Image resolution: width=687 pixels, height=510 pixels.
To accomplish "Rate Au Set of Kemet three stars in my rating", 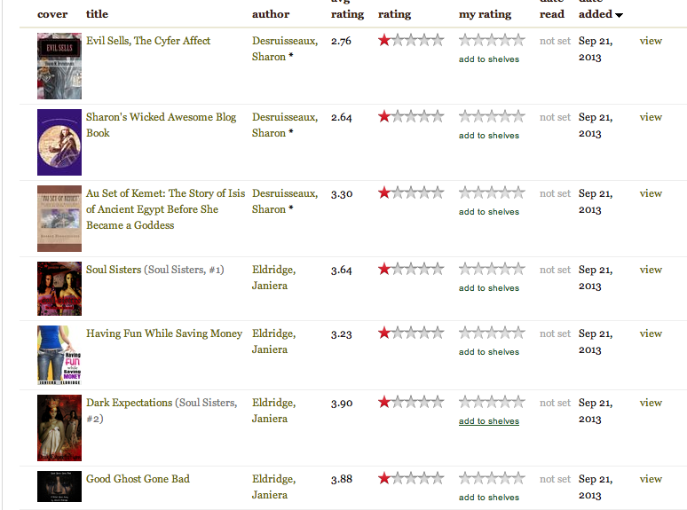I will pyautogui.click(x=492, y=192).
